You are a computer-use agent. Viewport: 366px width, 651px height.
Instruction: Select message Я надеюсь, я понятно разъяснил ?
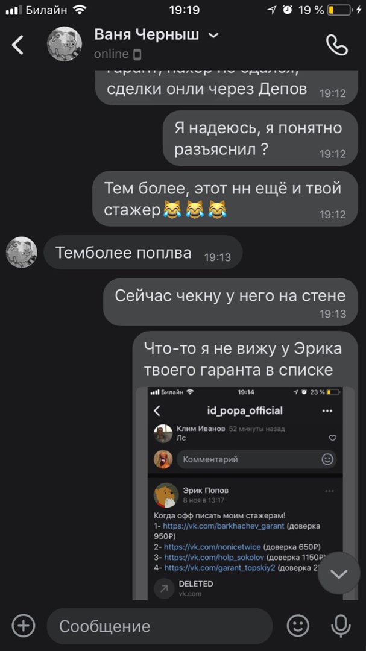click(x=260, y=138)
